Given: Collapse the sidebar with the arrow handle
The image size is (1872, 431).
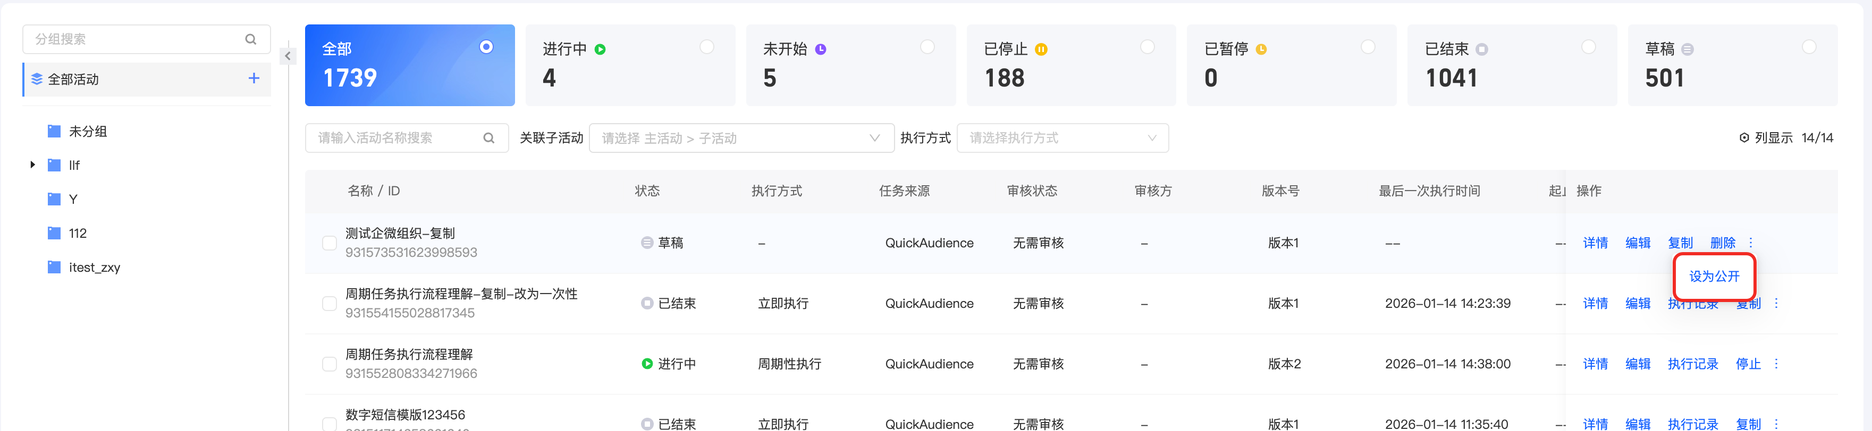Looking at the screenshot, I should pyautogui.click(x=288, y=56).
